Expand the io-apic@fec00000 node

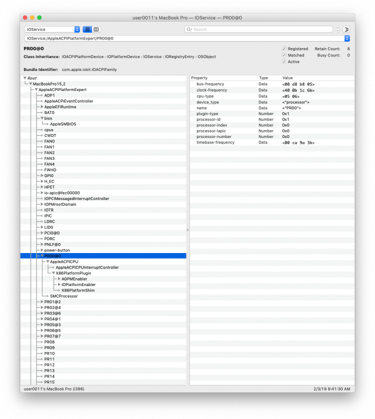tap(42, 193)
